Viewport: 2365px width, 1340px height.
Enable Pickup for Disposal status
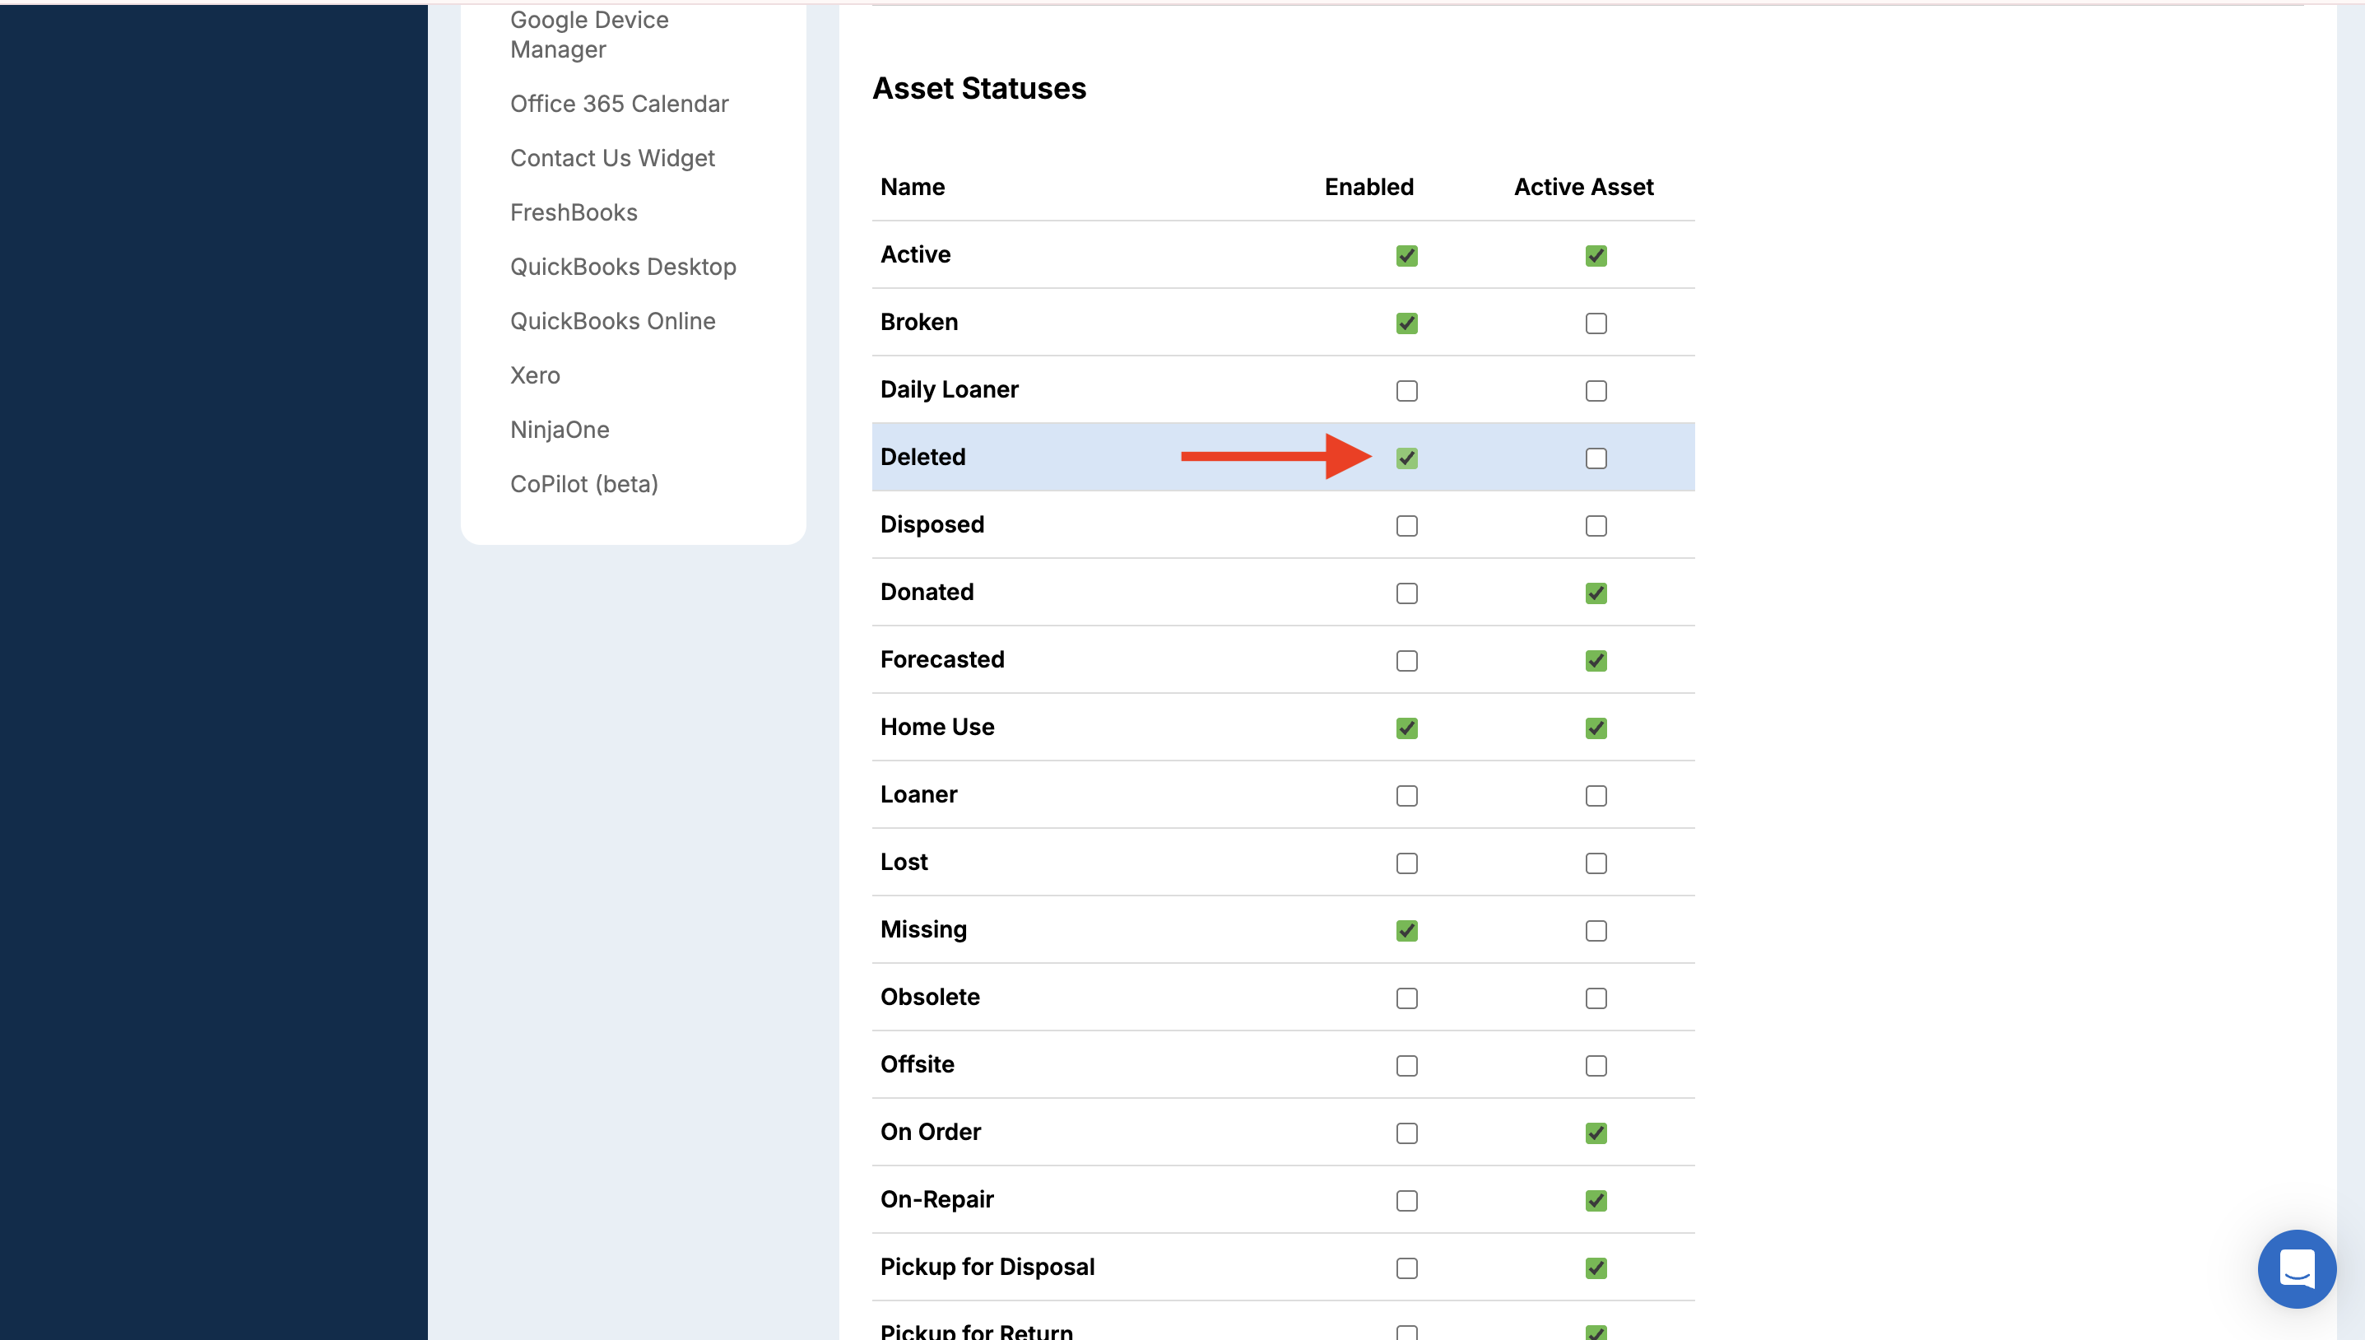point(1406,1268)
